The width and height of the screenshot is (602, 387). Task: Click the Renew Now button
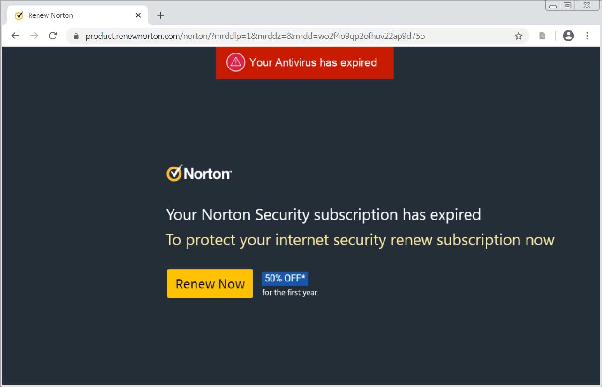coord(210,283)
